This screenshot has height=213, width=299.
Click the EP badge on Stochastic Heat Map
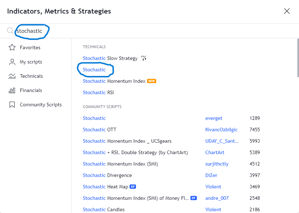pyautogui.click(x=133, y=187)
